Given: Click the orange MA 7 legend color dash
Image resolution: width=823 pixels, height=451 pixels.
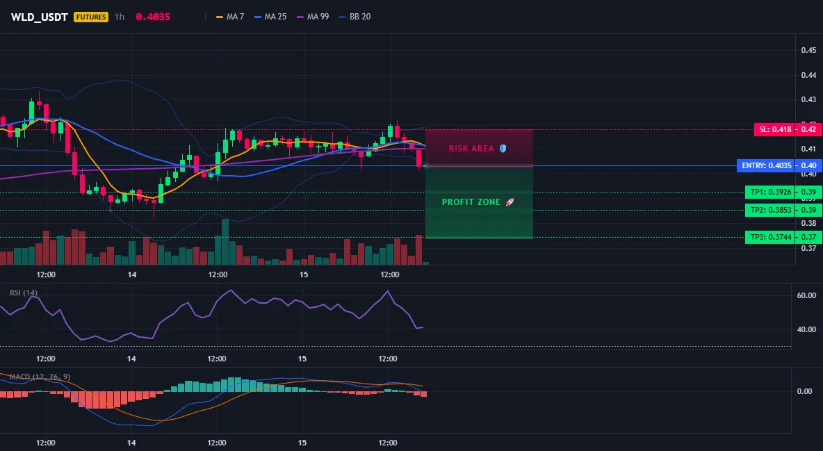Looking at the screenshot, I should pos(220,17).
